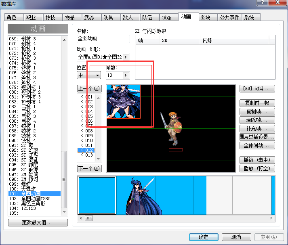Click the 全体滑动 button
Viewport: 288px width, 245px height.
[x=257, y=146]
